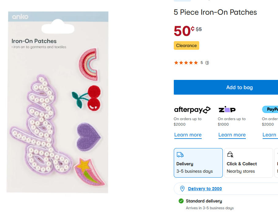The image size is (278, 212).
Task: Open PayPal Learn more link
Action: click(x=269, y=135)
